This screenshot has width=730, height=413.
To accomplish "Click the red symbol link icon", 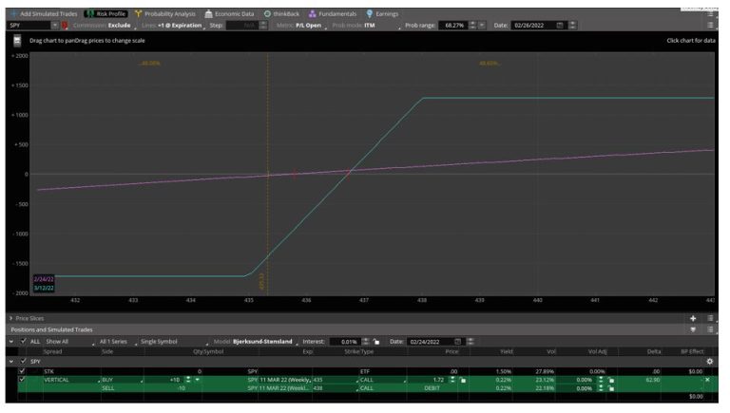I will (x=65, y=25).
